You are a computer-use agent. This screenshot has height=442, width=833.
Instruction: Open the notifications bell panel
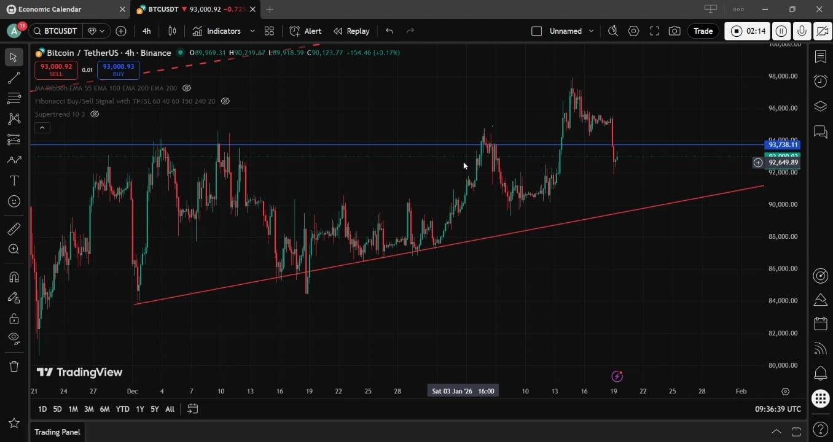coord(820,373)
